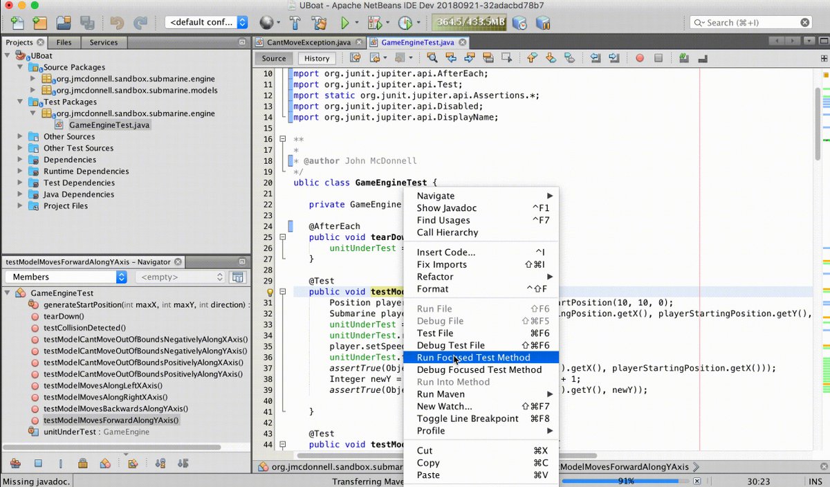Switch to the CantMoveException.java tab

point(308,42)
